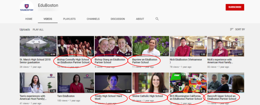Open the Bayview video thumbnail
The height and width of the screenshot is (105, 260).
click(151, 46)
